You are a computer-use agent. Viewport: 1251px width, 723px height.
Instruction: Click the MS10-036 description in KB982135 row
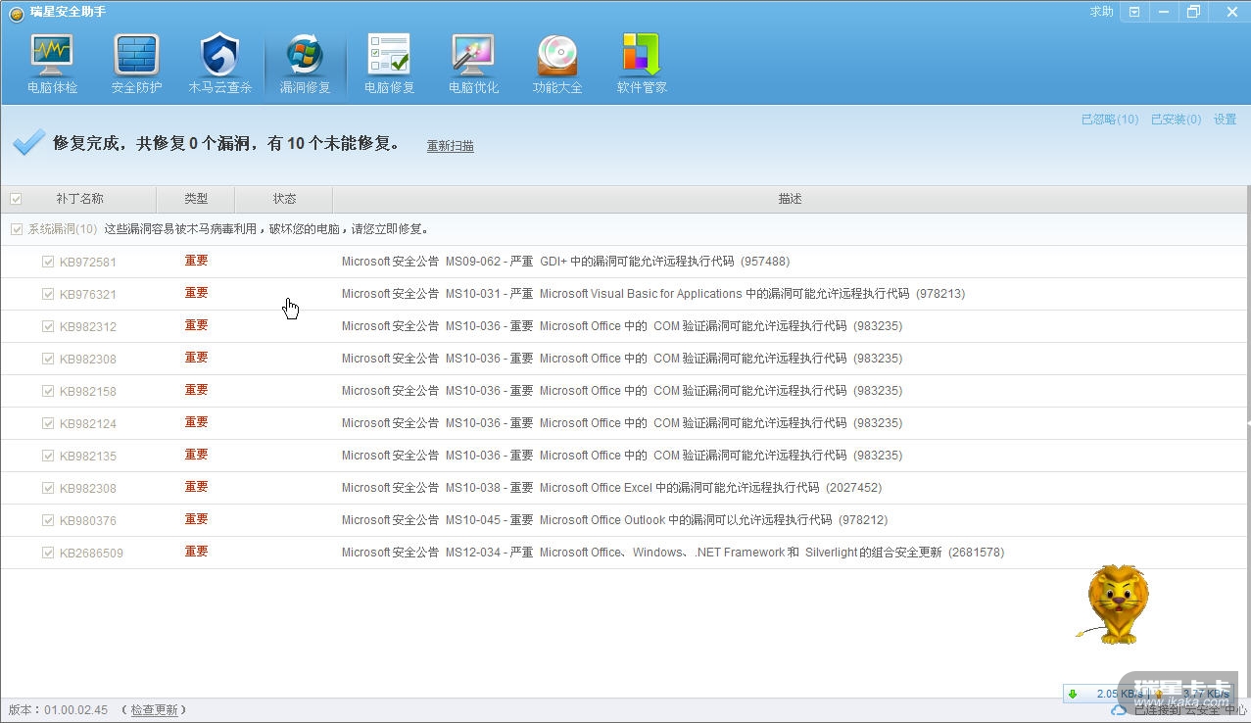(x=622, y=456)
